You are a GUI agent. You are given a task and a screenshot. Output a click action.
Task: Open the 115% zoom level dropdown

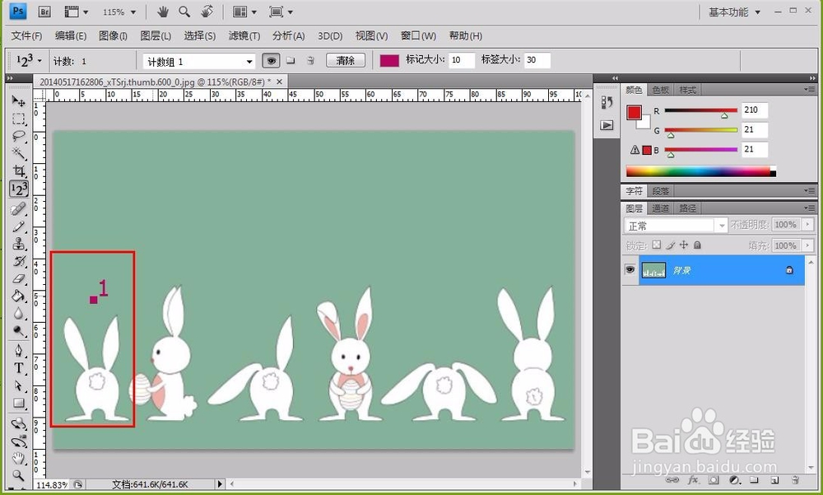(x=133, y=12)
